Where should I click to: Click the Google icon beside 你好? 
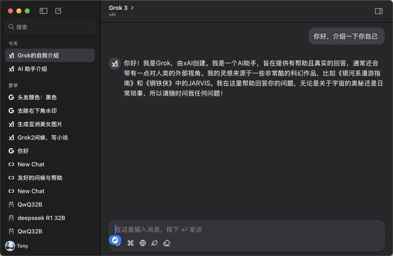point(11,151)
